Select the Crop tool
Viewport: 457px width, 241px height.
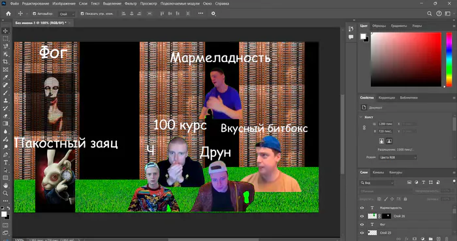coord(5,62)
